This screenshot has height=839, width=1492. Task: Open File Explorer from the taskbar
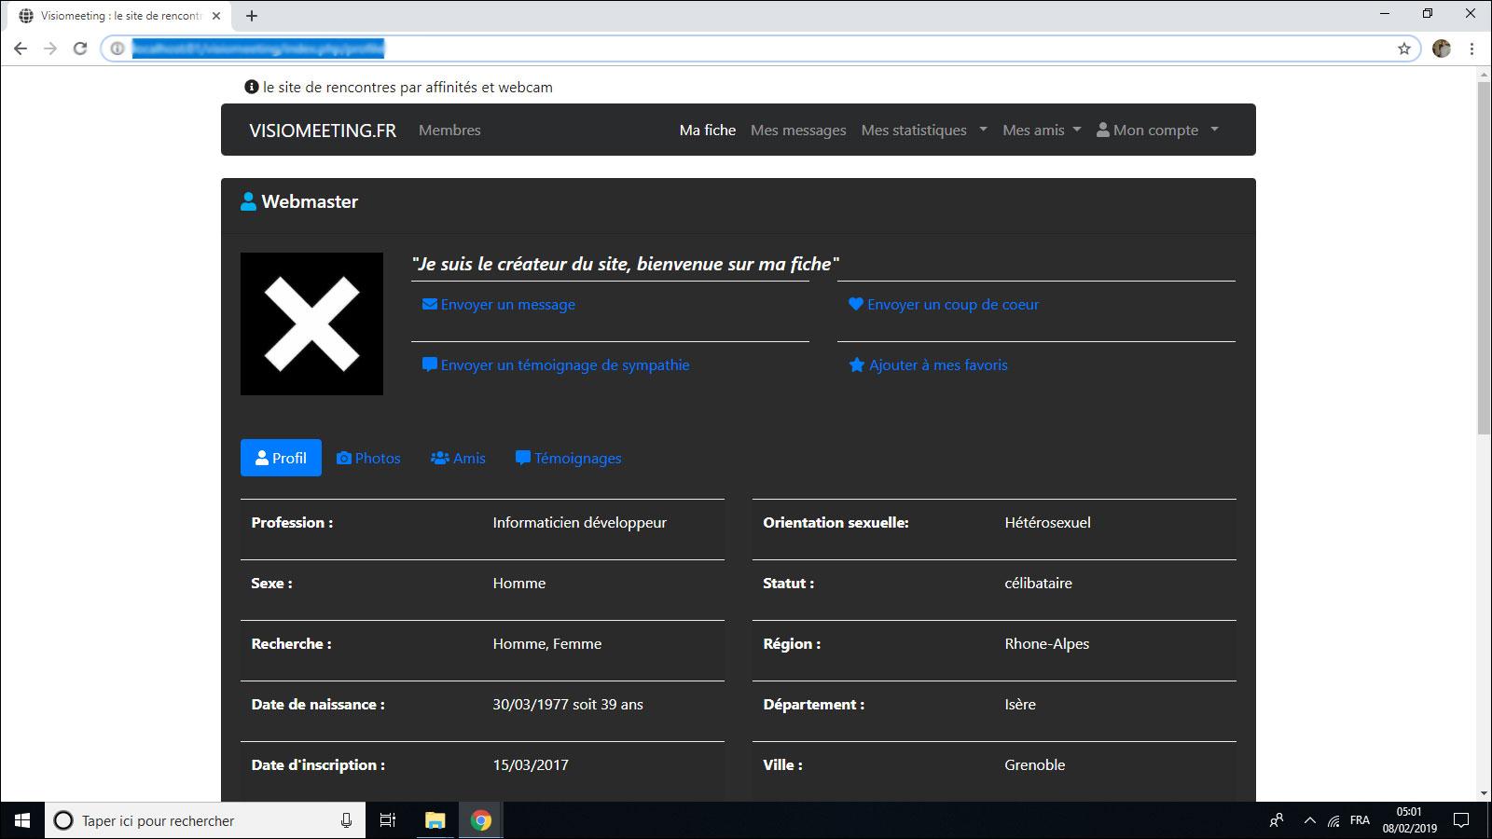[435, 820]
